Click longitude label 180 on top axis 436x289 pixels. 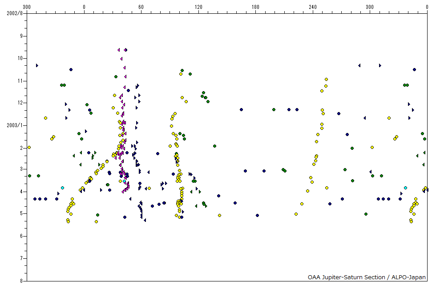[x=255, y=7]
